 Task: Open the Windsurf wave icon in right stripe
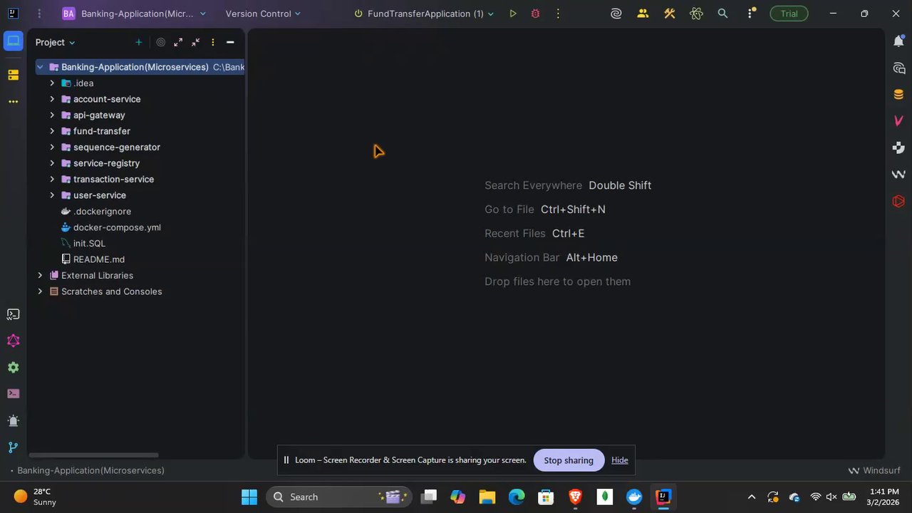click(898, 175)
